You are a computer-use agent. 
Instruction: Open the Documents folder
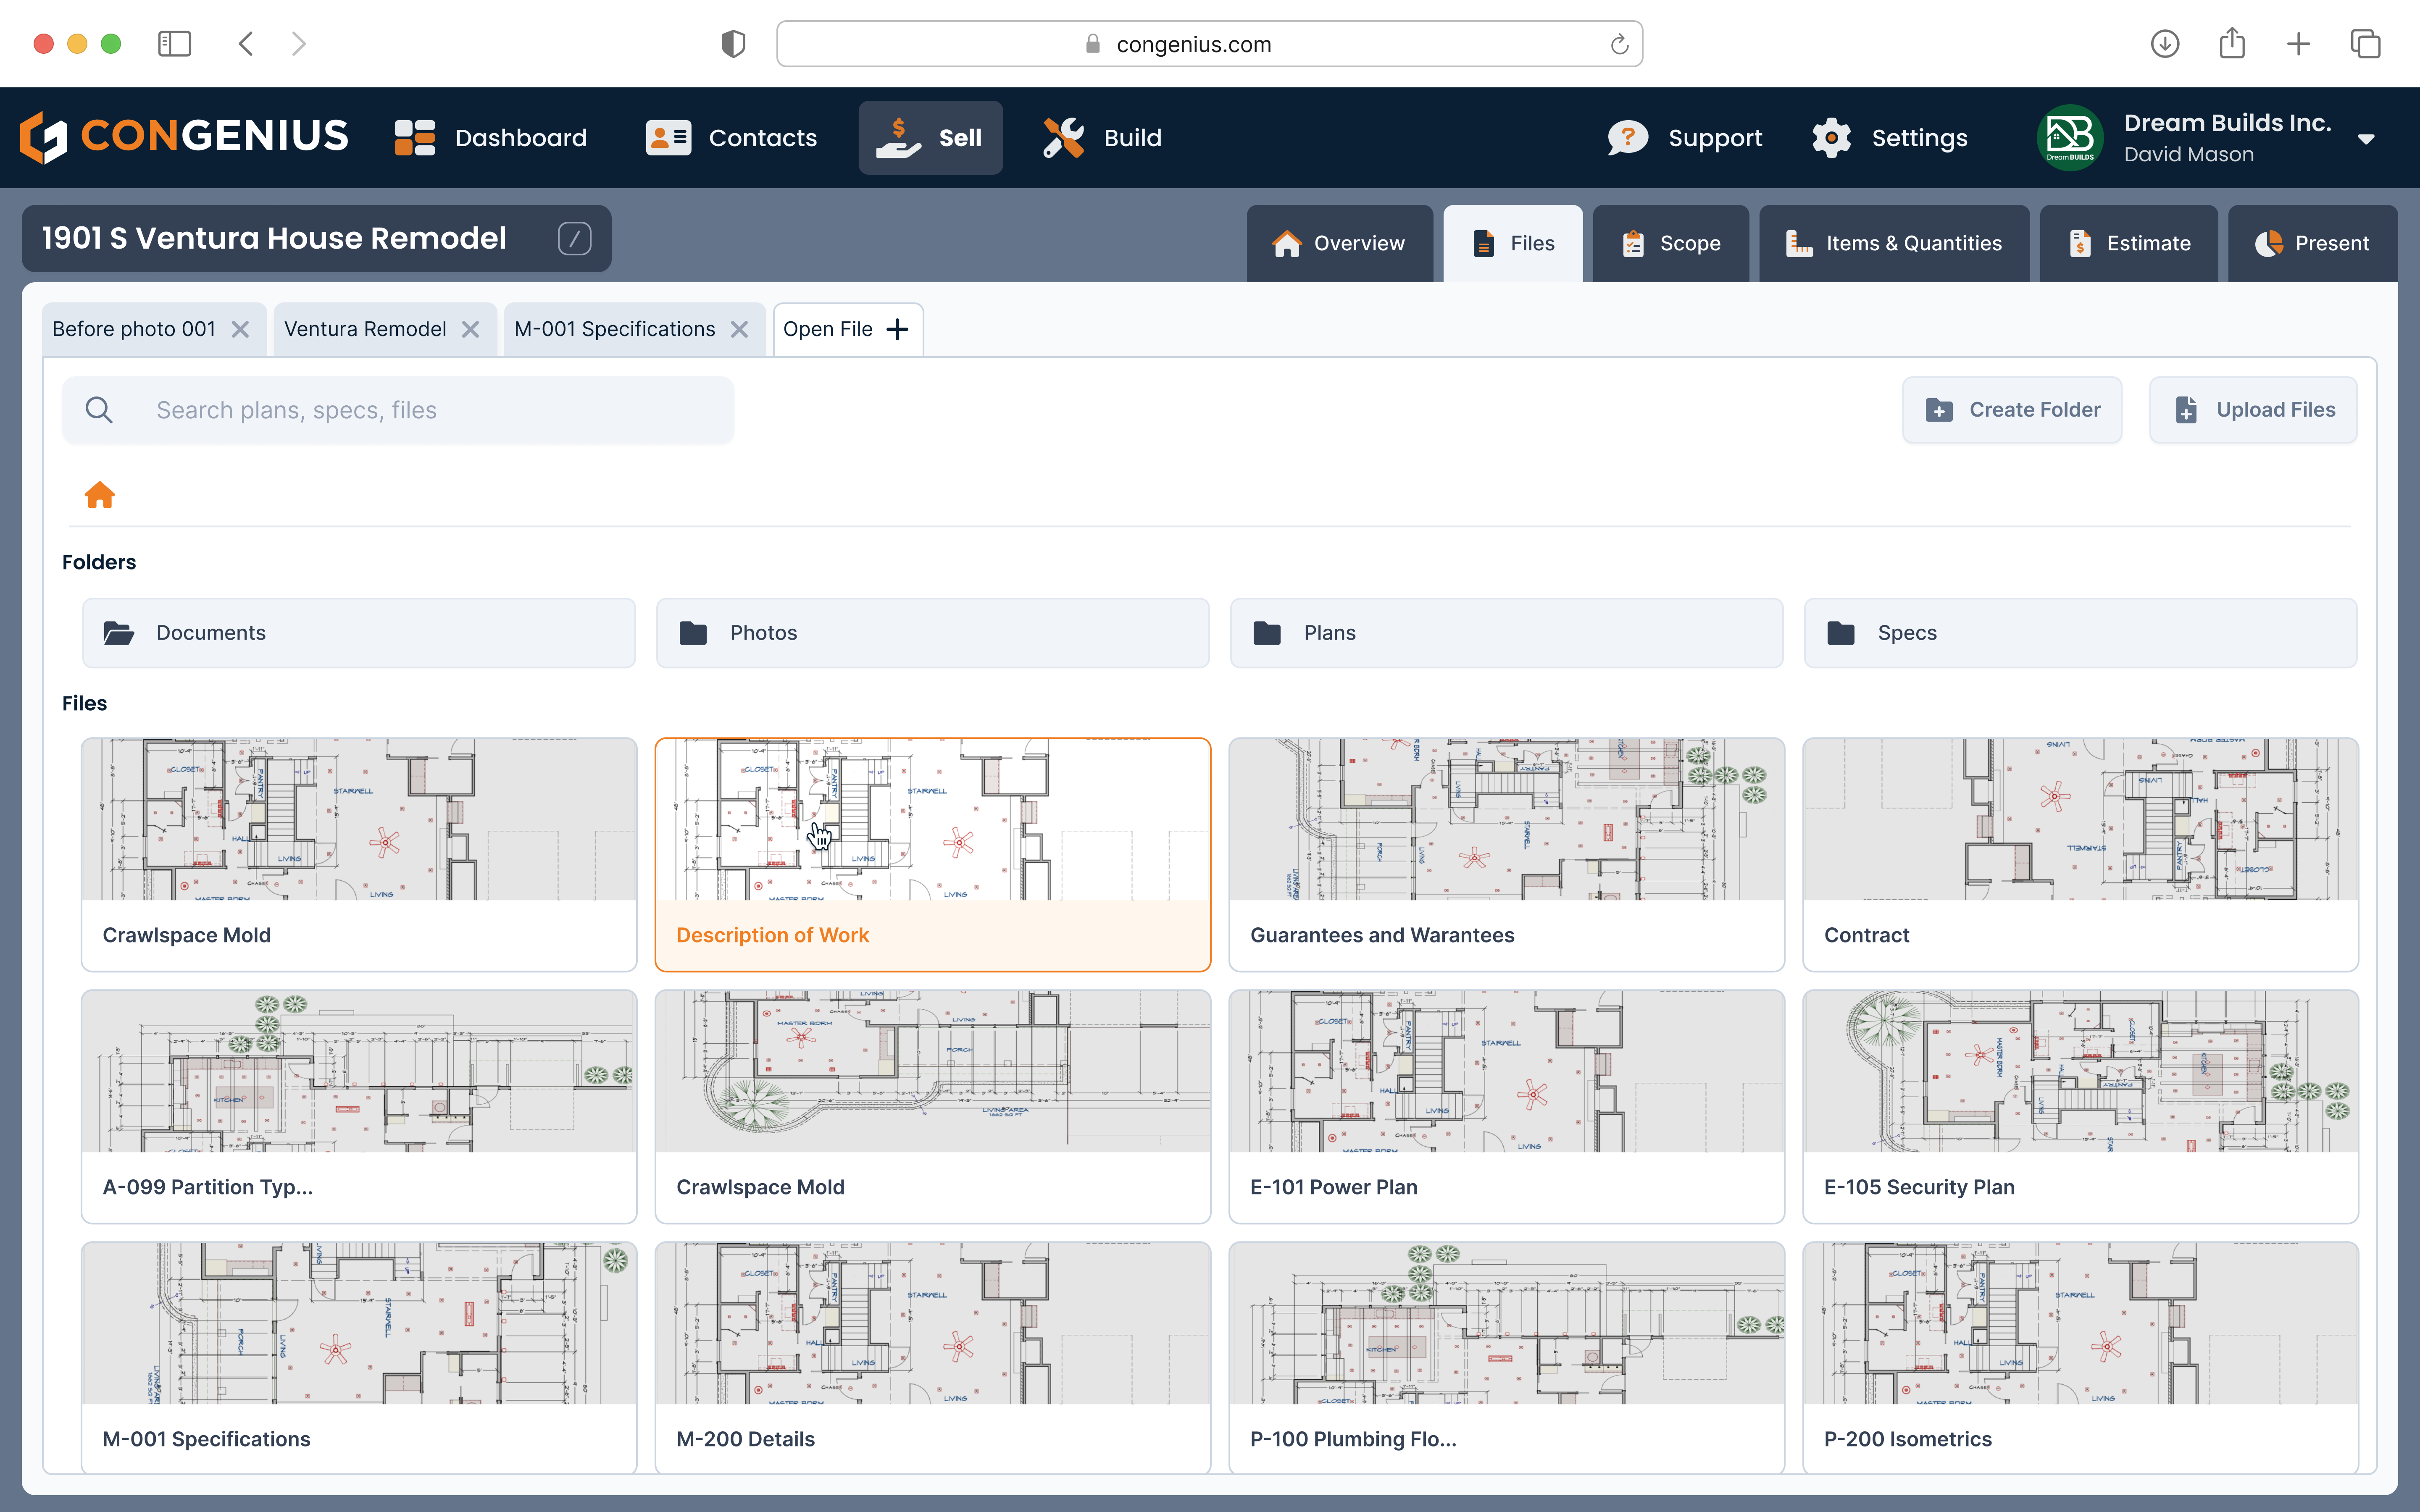click(x=359, y=633)
